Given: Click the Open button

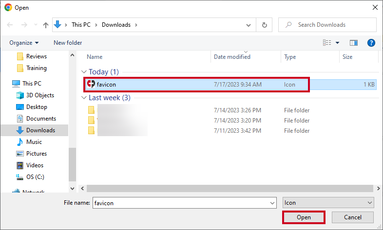Looking at the screenshot, I should pos(304,217).
